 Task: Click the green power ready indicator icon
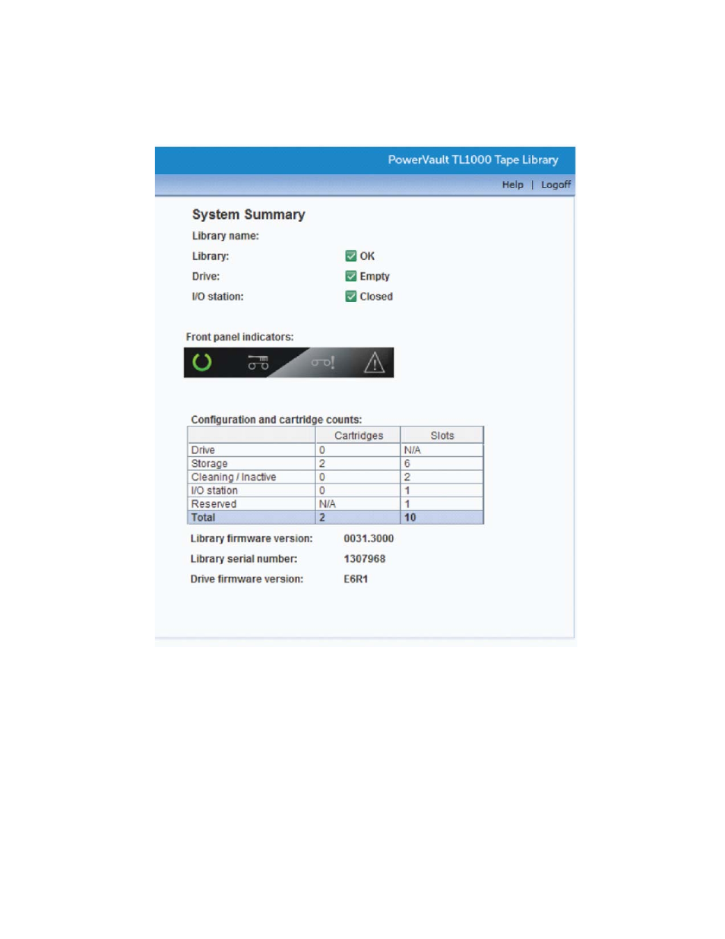202,362
